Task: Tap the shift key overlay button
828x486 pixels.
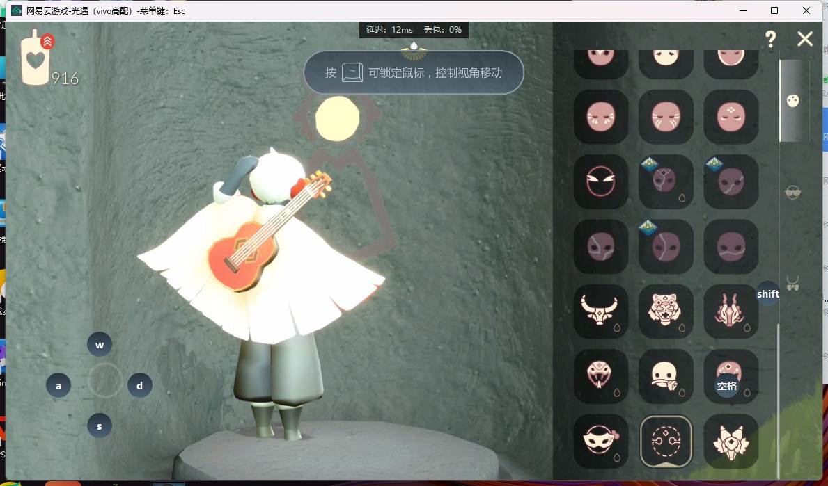Action: pyautogui.click(x=768, y=293)
